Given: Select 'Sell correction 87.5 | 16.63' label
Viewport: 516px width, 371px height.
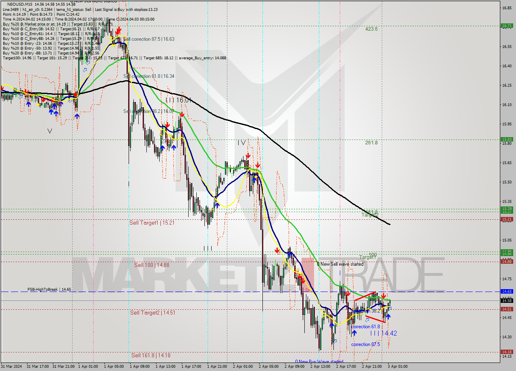Looking at the screenshot, I should point(149,39).
